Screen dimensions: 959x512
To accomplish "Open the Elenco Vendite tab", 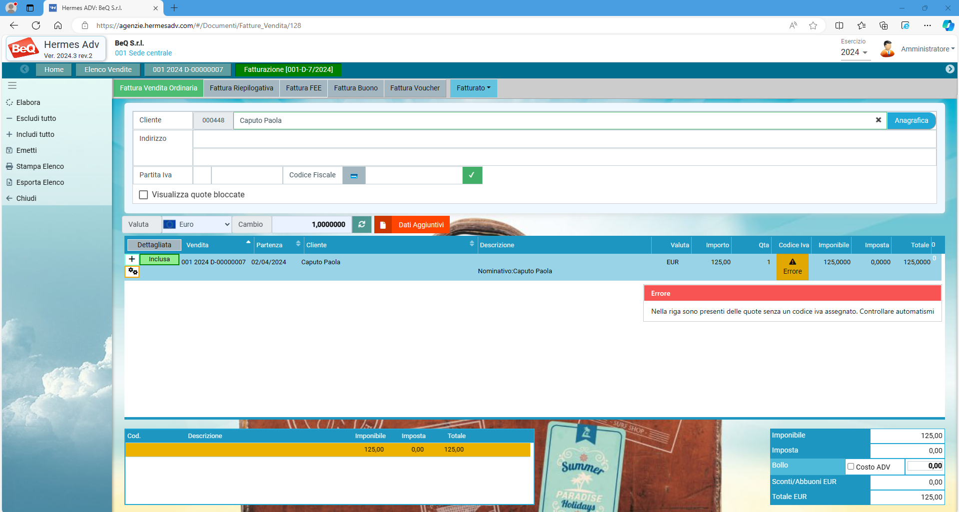I will (x=108, y=69).
